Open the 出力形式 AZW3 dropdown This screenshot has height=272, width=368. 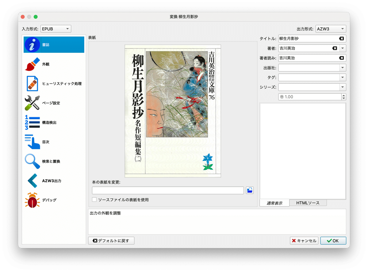(331, 29)
